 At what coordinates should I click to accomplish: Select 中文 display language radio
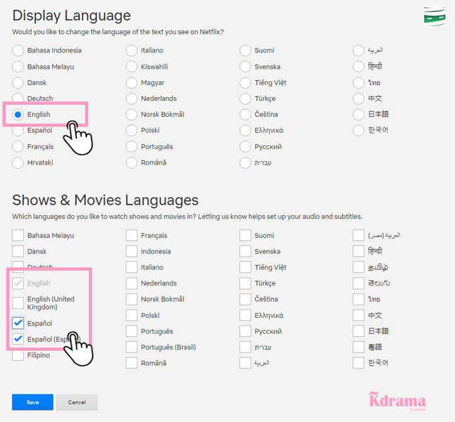pos(359,99)
